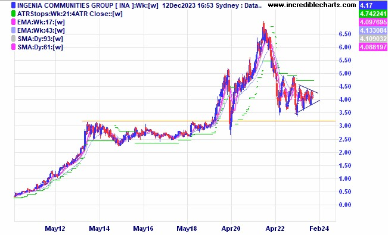Click the Apr22 date axis label
Screen dimensions: 388x235
point(275,229)
